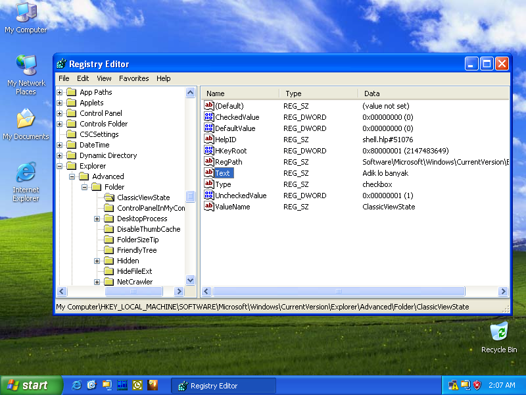Select the RegPath string value icon
The height and width of the screenshot is (395, 526).
coord(208,161)
